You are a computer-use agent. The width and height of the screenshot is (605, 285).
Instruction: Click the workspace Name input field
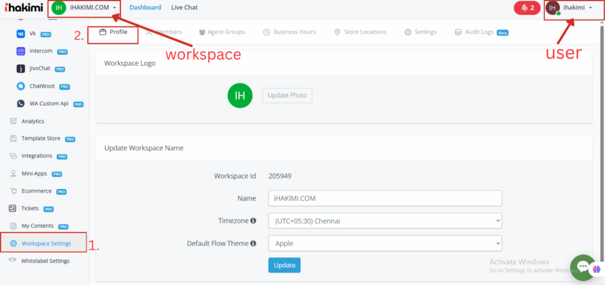point(384,198)
